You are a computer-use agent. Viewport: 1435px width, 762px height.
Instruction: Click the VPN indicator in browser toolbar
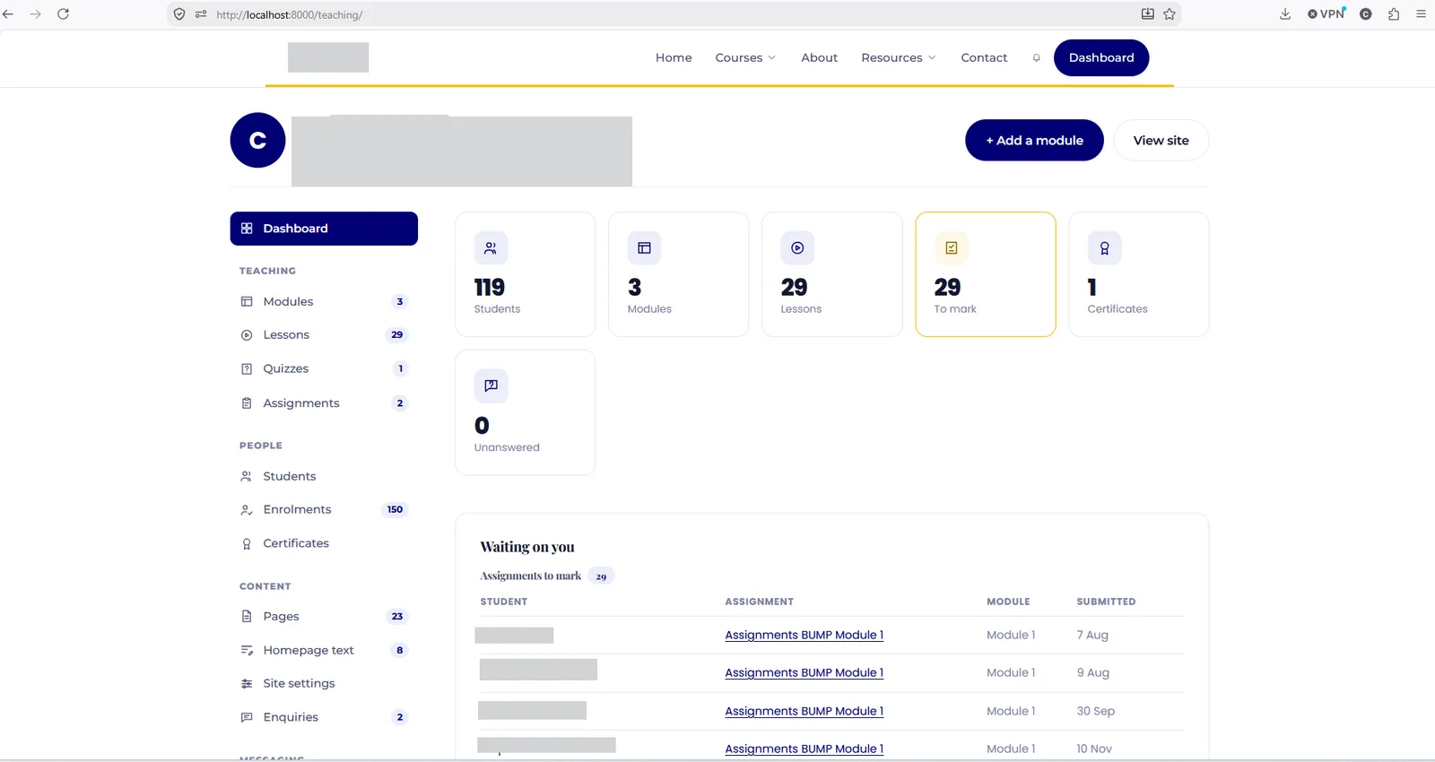click(1326, 14)
